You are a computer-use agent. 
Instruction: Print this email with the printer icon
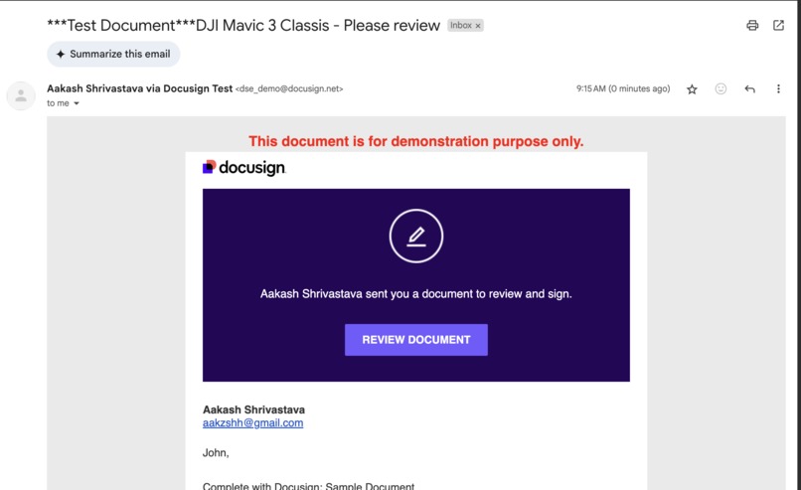[752, 25]
